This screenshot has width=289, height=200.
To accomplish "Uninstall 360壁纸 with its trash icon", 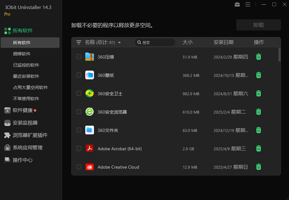I will [x=259, y=75].
